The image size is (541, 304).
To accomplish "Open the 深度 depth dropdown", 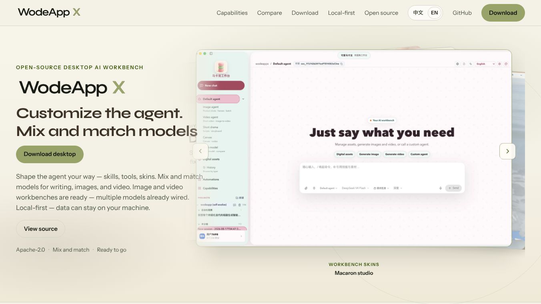I will (398, 188).
